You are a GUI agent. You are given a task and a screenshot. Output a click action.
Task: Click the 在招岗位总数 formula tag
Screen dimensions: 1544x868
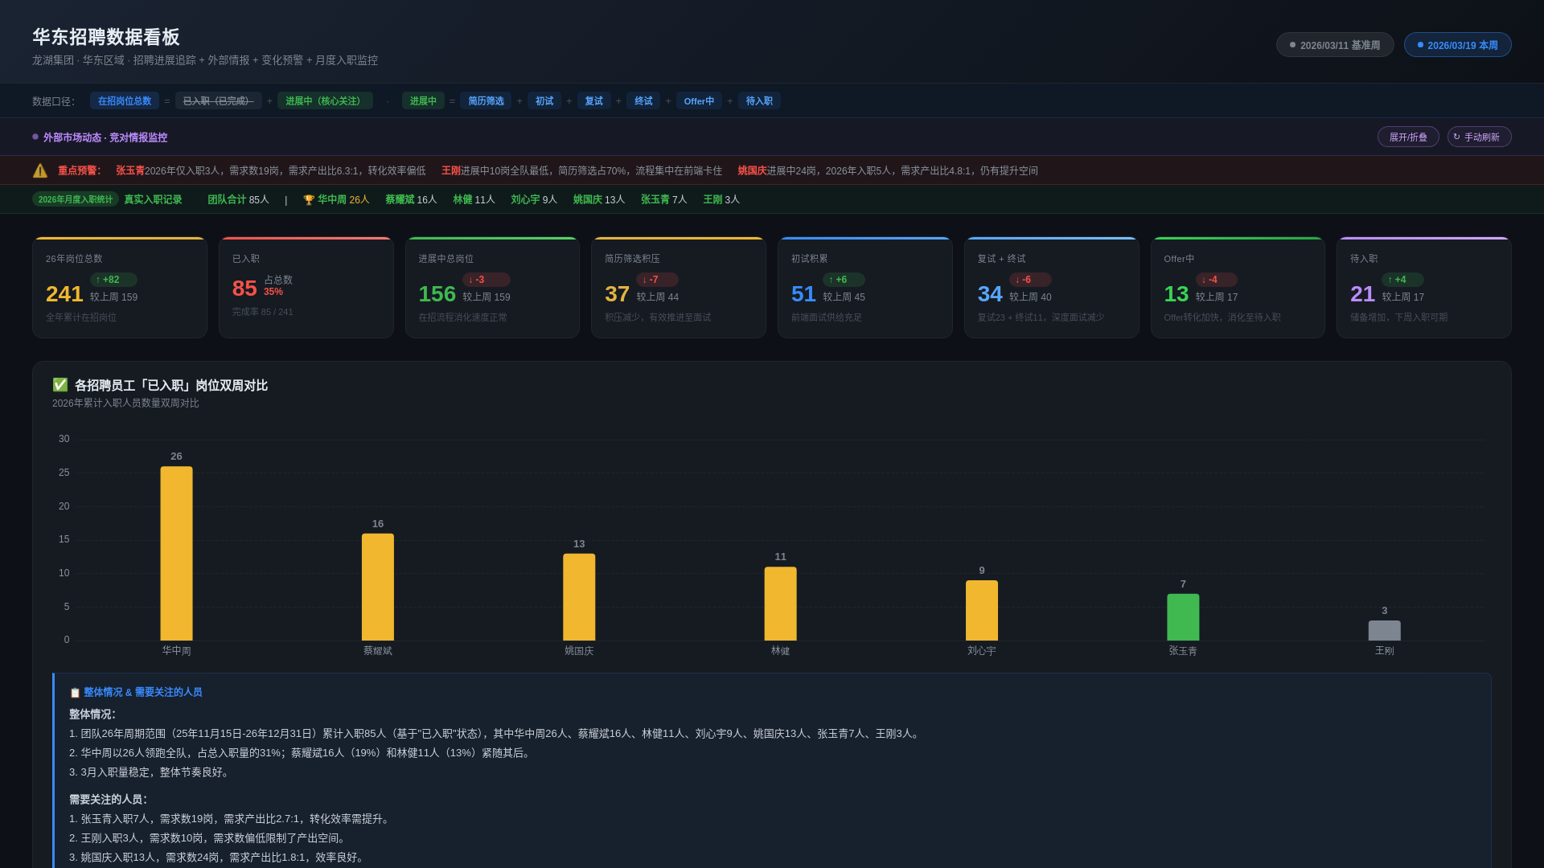125,100
